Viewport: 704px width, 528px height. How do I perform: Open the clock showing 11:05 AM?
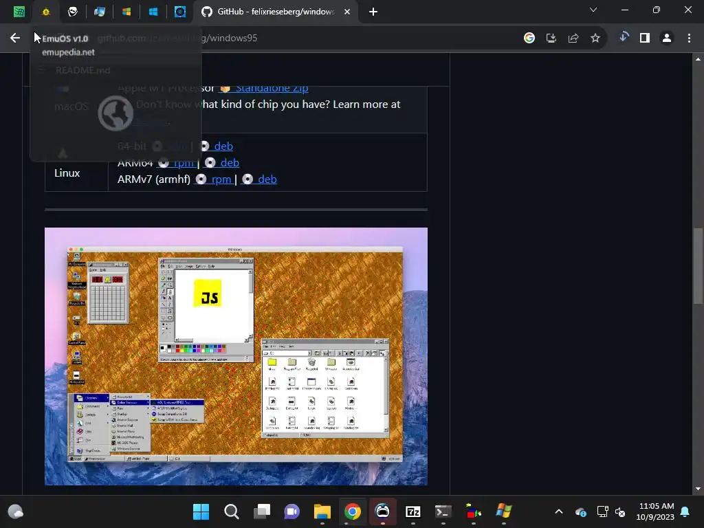(655, 511)
